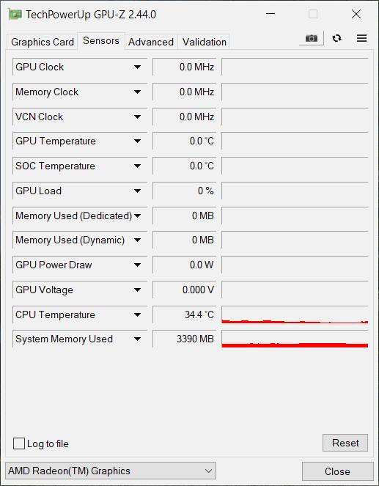Click the camera screenshot icon
Screen dimensions: 379x486
click(x=312, y=38)
